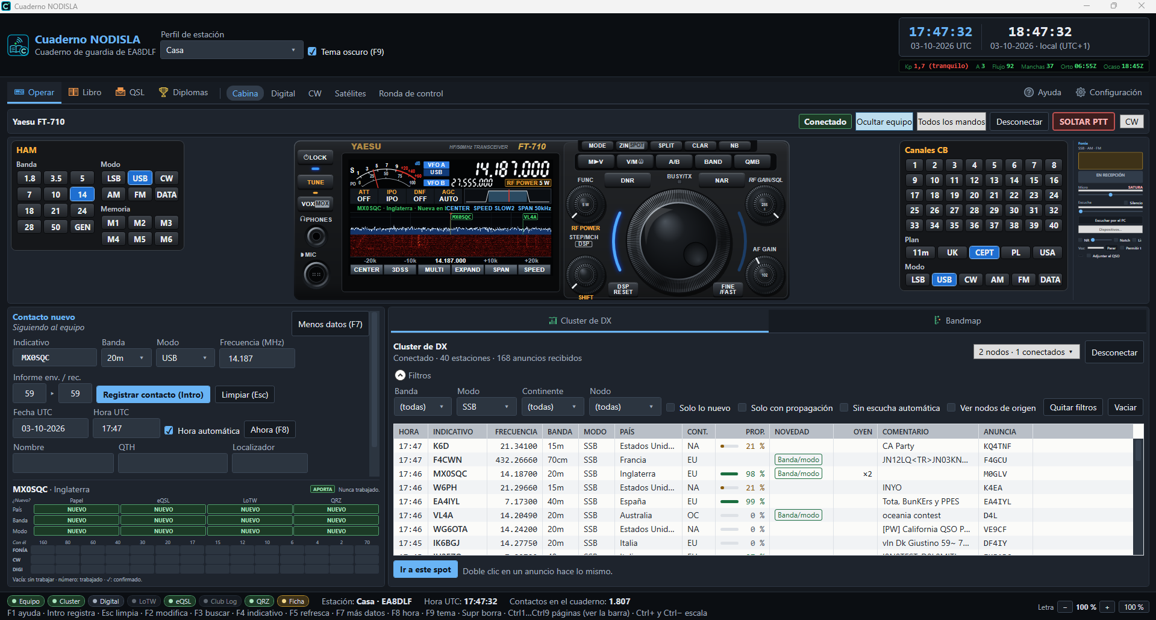This screenshot has width=1156, height=620.
Task: Open the Libro section with book icon
Action: coord(85,92)
